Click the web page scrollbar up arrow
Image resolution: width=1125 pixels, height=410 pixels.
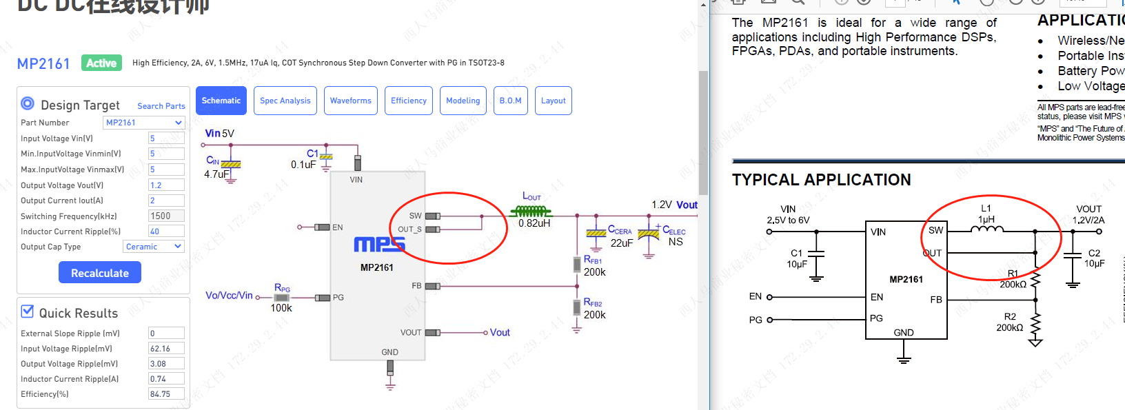pos(703,4)
